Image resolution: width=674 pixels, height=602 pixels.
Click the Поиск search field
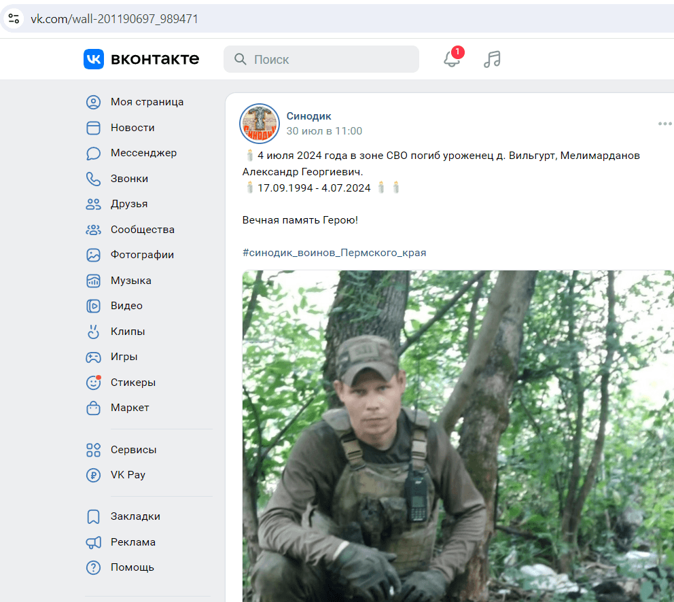[x=321, y=59]
